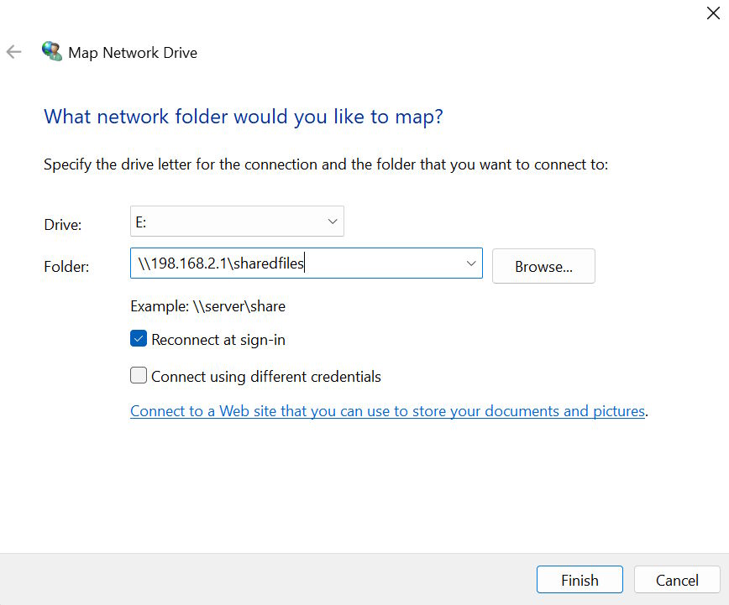The width and height of the screenshot is (729, 605).
Task: Expand the Folder path history chevron
Action: tap(470, 263)
